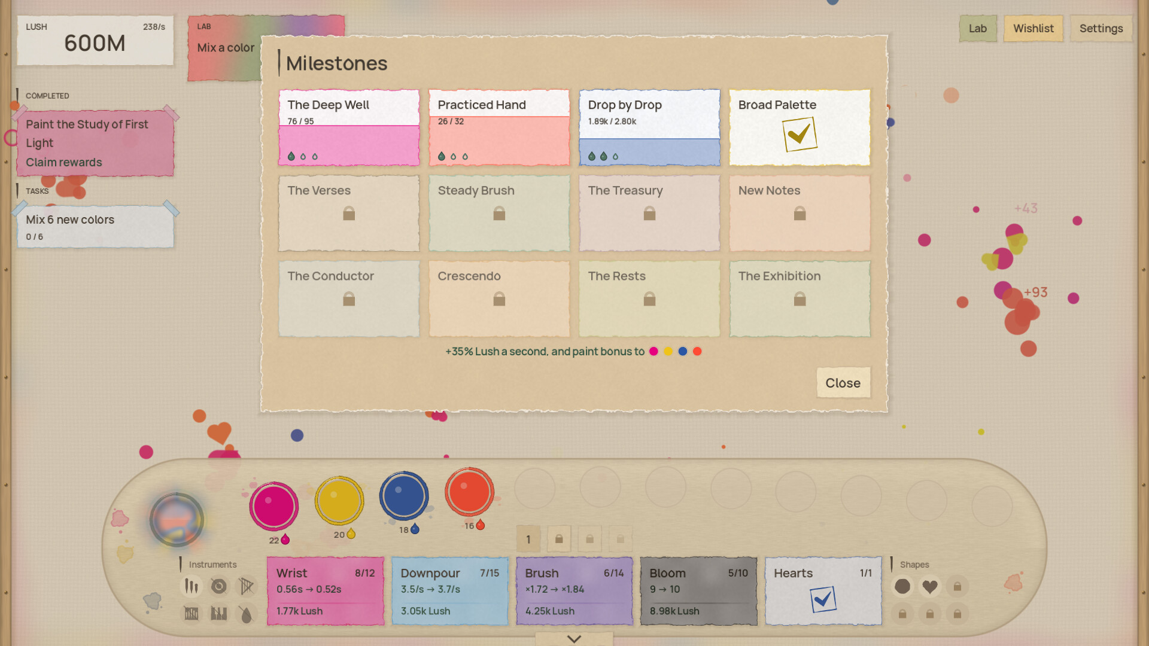Click the magenta dot in the bonus text
The height and width of the screenshot is (646, 1149).
(x=653, y=351)
